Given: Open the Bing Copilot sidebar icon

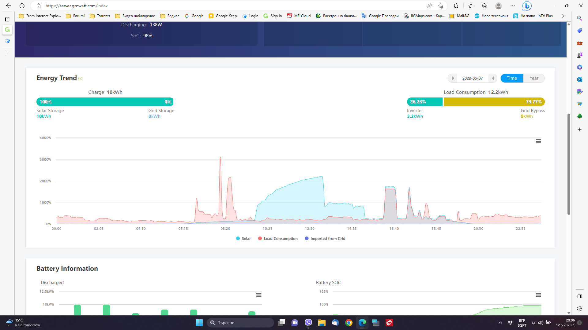Looking at the screenshot, I should (x=527, y=6).
